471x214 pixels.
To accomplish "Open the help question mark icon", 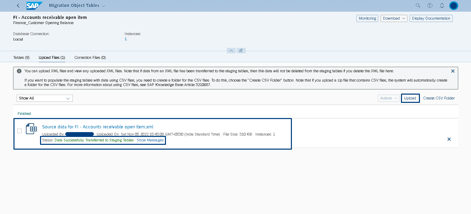I will (x=430, y=6).
